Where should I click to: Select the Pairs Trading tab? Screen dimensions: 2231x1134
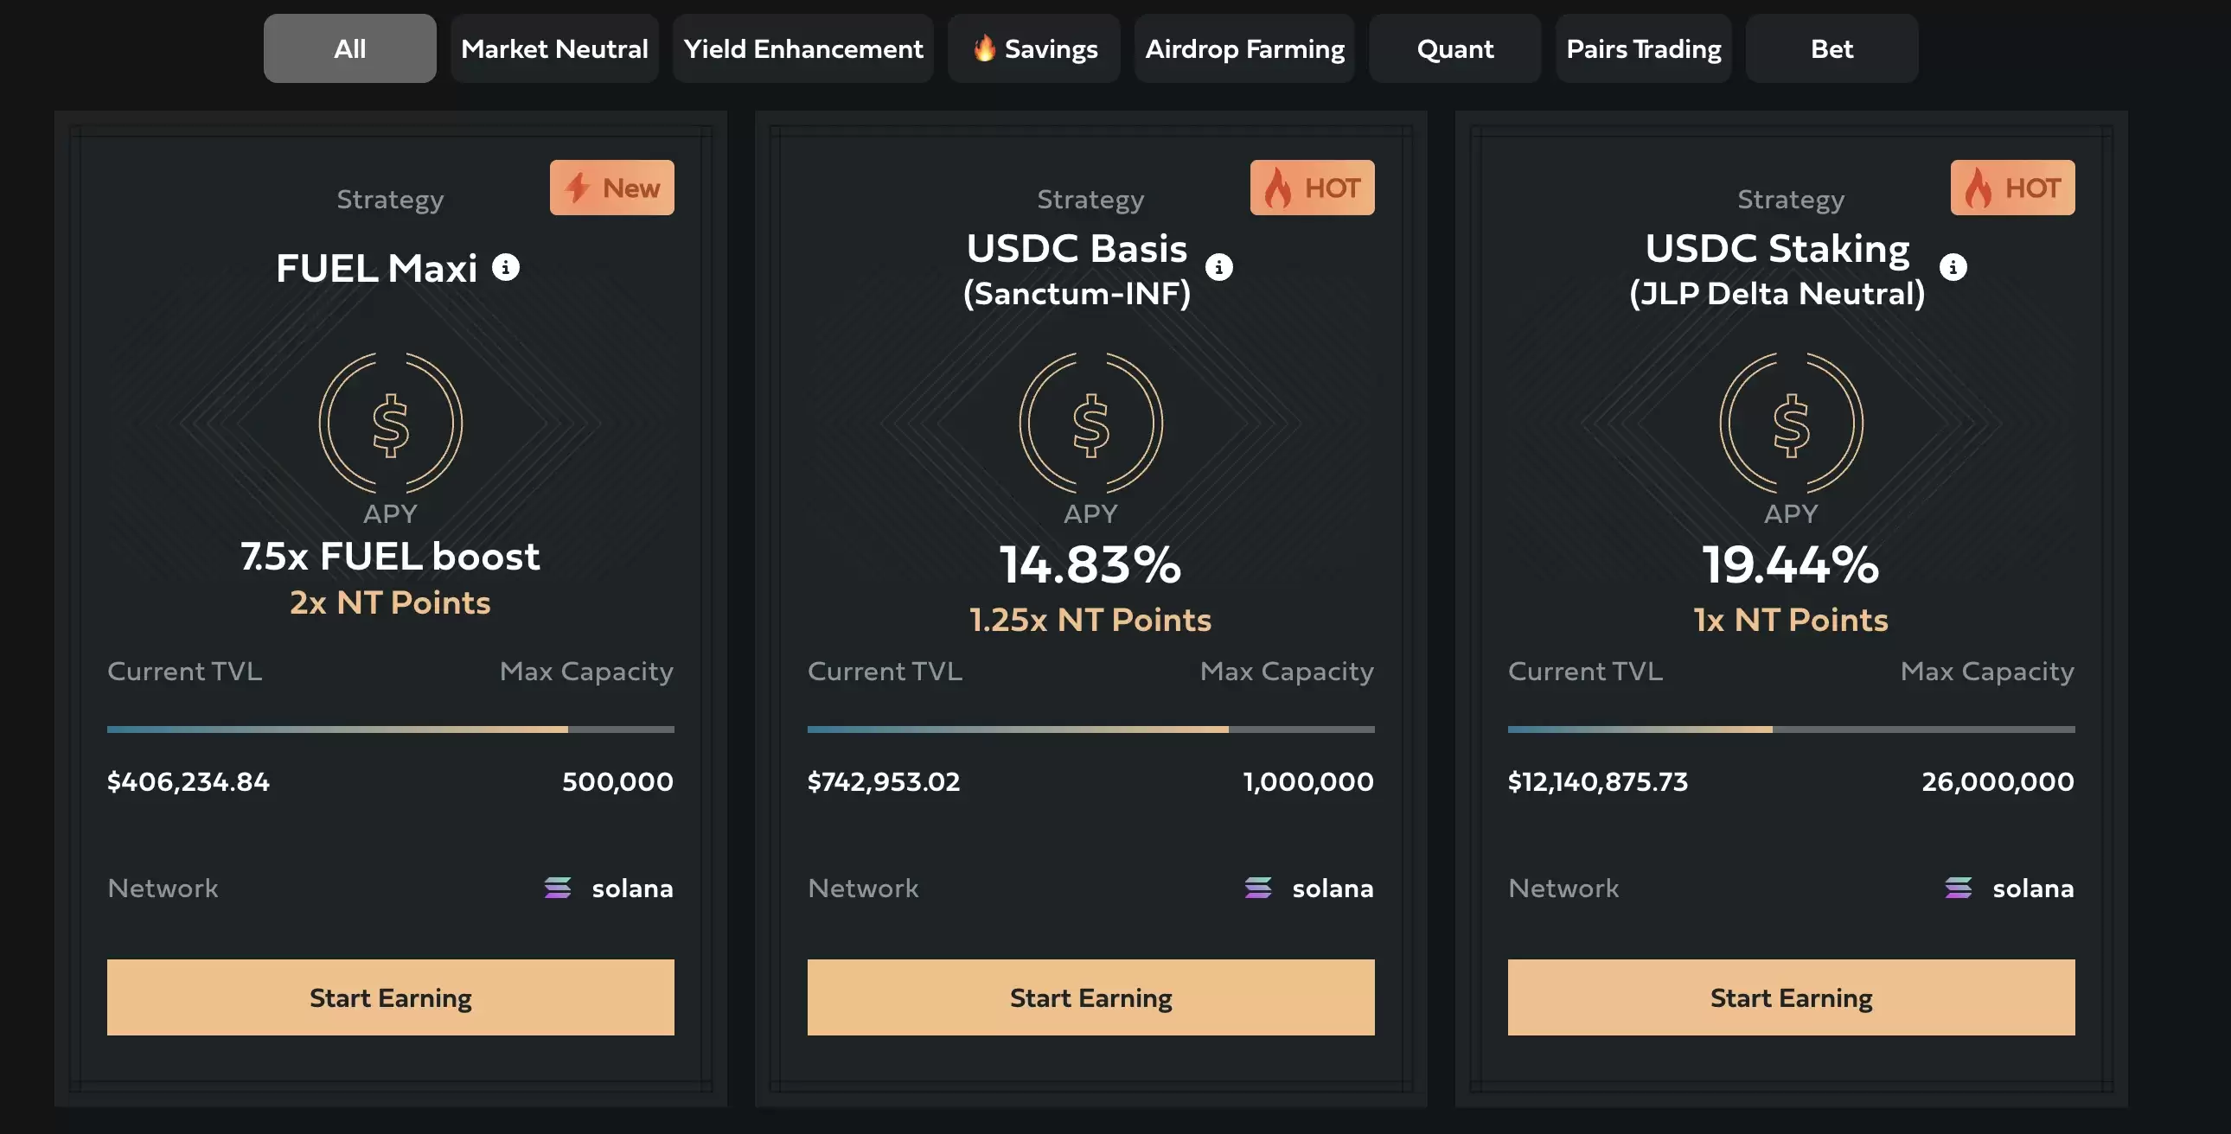pos(1643,48)
